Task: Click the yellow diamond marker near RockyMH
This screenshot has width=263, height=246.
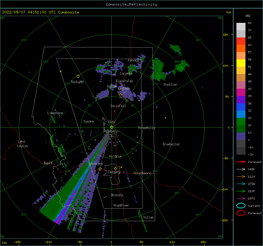Action: (x=78, y=76)
